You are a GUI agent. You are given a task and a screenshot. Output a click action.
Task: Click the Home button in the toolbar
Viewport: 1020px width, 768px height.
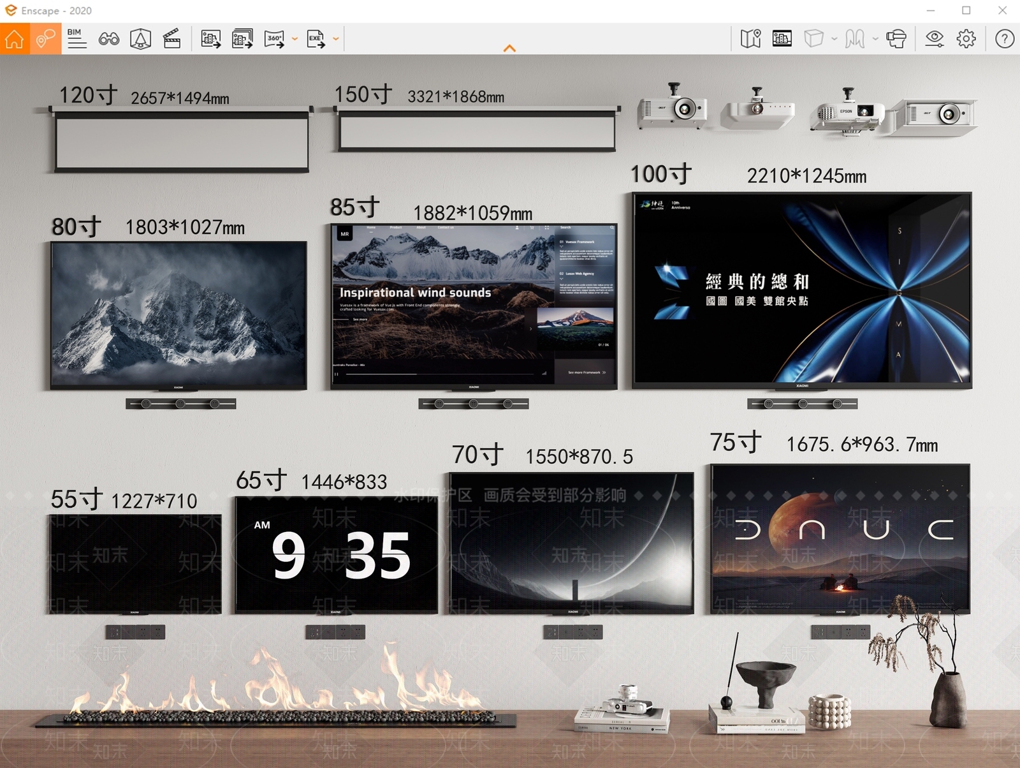14,39
